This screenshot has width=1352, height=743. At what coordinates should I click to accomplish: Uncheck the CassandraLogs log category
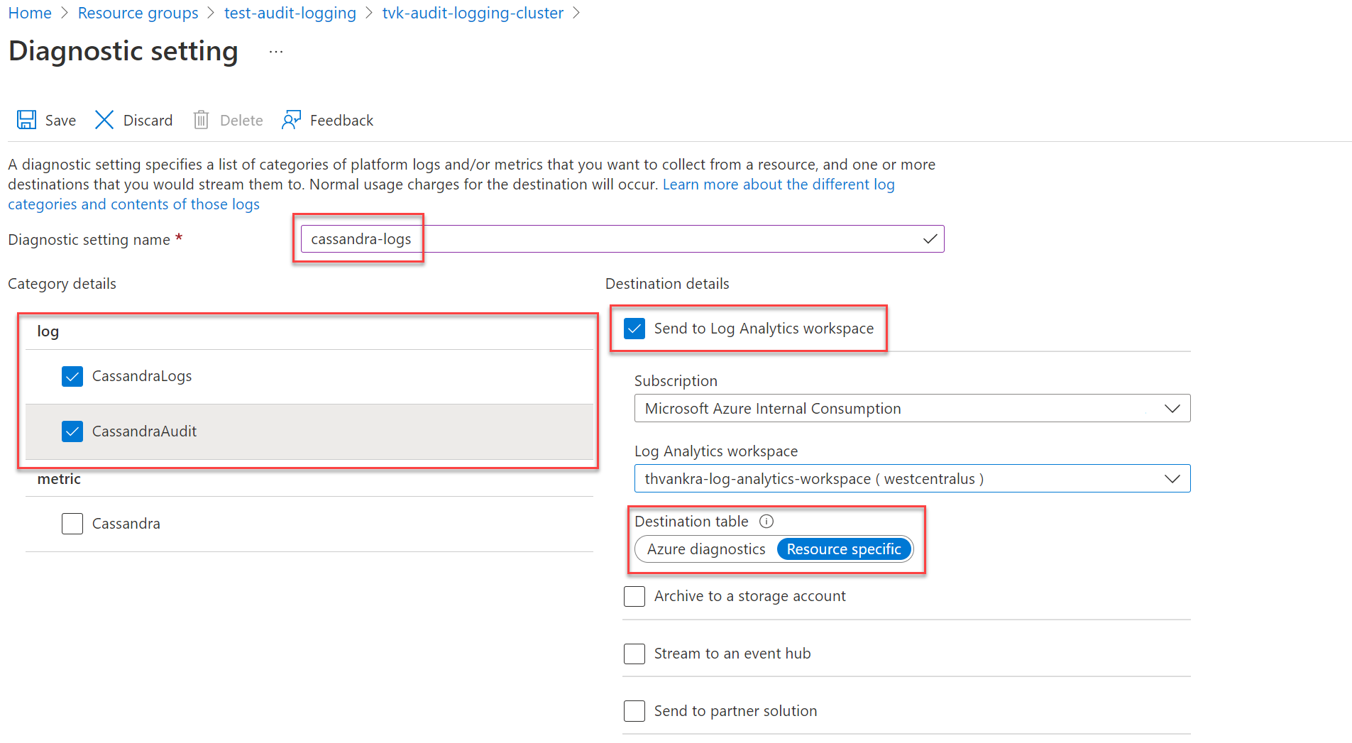pos(72,376)
